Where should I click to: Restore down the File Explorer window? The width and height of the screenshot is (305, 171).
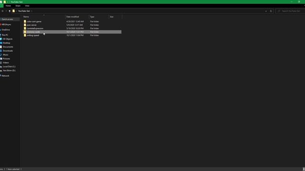click(x=299, y=2)
